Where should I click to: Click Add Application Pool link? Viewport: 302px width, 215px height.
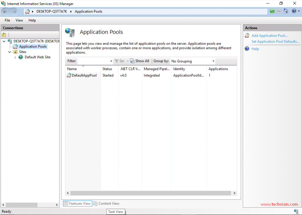270,35
